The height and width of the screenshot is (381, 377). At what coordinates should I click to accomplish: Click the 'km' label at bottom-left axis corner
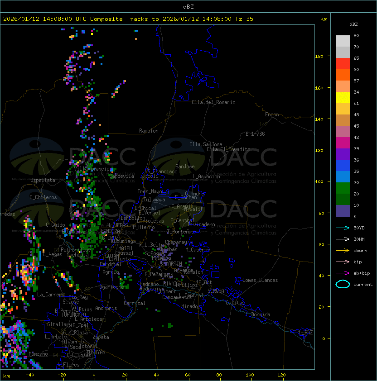(7, 376)
